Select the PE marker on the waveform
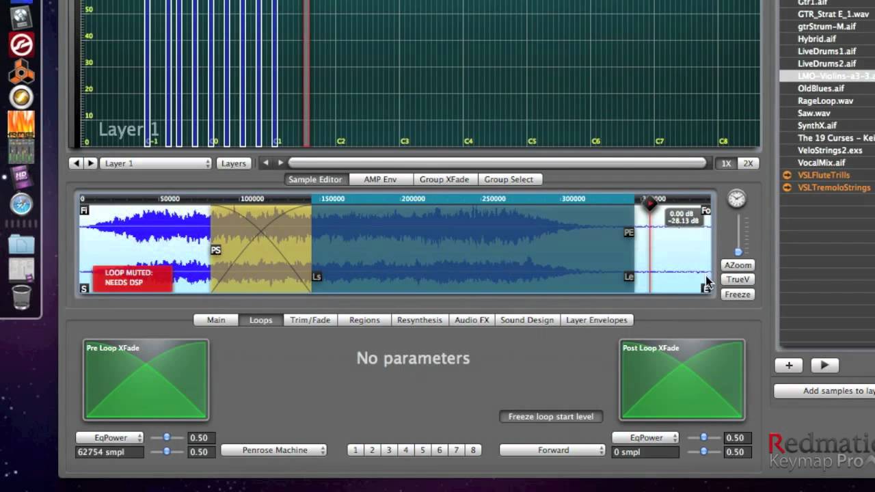The image size is (875, 492). [x=629, y=233]
